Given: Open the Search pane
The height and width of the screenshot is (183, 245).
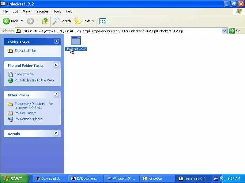Looking at the screenshot, I should 62,21.
